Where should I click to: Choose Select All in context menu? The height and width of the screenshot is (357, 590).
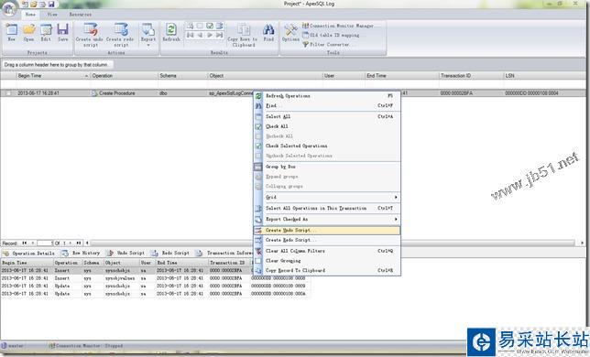pyautogui.click(x=327, y=117)
